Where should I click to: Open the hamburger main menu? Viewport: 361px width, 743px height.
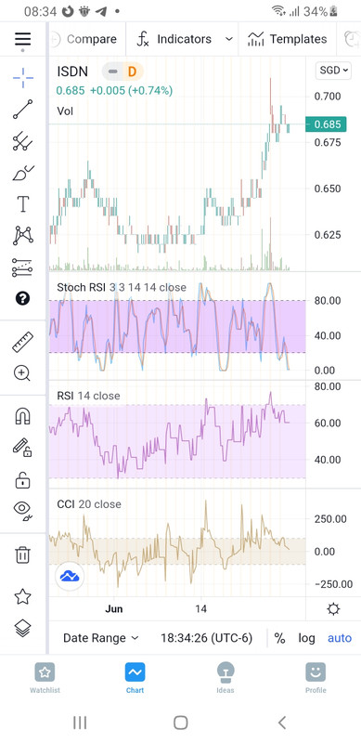point(23,39)
